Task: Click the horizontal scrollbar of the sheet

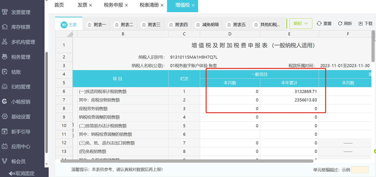Action: (x=186, y=161)
